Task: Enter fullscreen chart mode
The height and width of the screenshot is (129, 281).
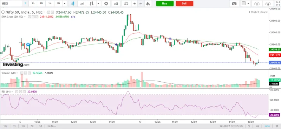Action: pos(278,4)
